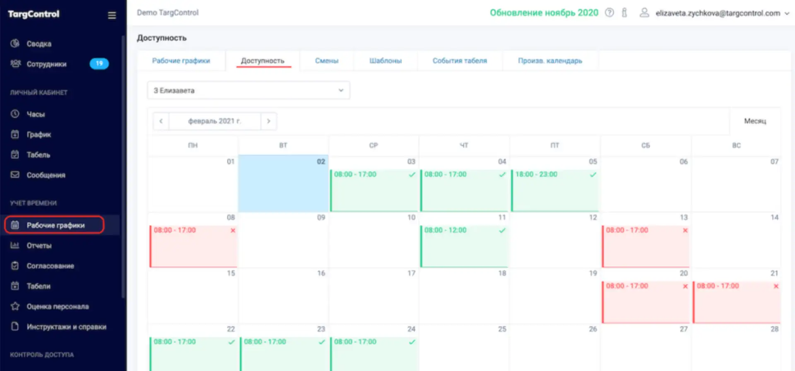This screenshot has width=795, height=371.
Task: Click red cross on February 21 shift
Action: tap(776, 286)
